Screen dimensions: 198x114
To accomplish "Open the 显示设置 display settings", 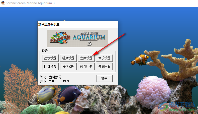I will pos(50,58).
